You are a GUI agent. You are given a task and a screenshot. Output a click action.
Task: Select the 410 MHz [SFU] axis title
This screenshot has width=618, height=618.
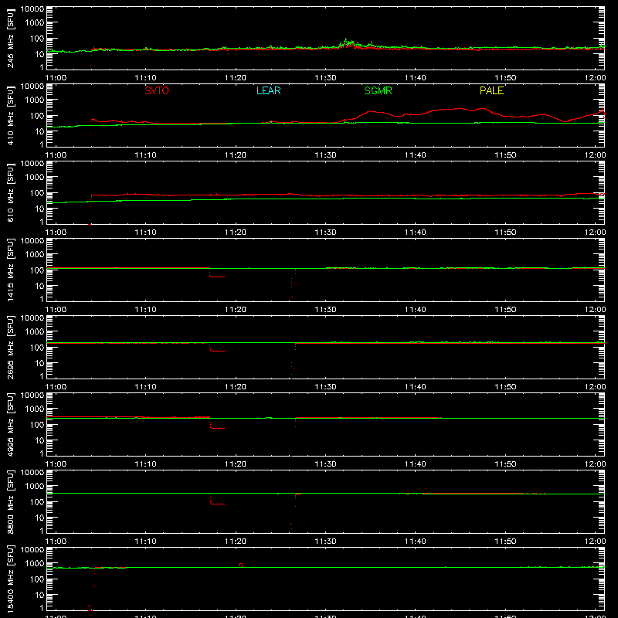(11, 115)
